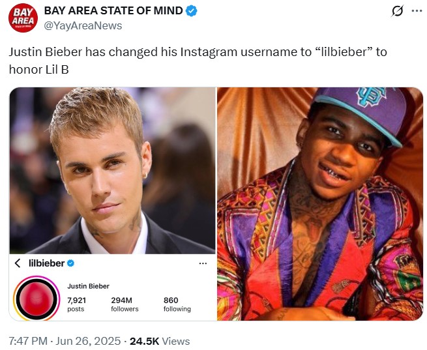Select the 7,921 posts count

[76, 304]
